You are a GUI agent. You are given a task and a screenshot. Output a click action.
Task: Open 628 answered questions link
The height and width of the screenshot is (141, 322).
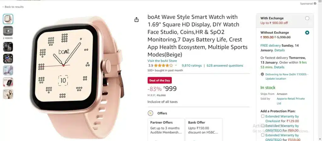(x=225, y=66)
